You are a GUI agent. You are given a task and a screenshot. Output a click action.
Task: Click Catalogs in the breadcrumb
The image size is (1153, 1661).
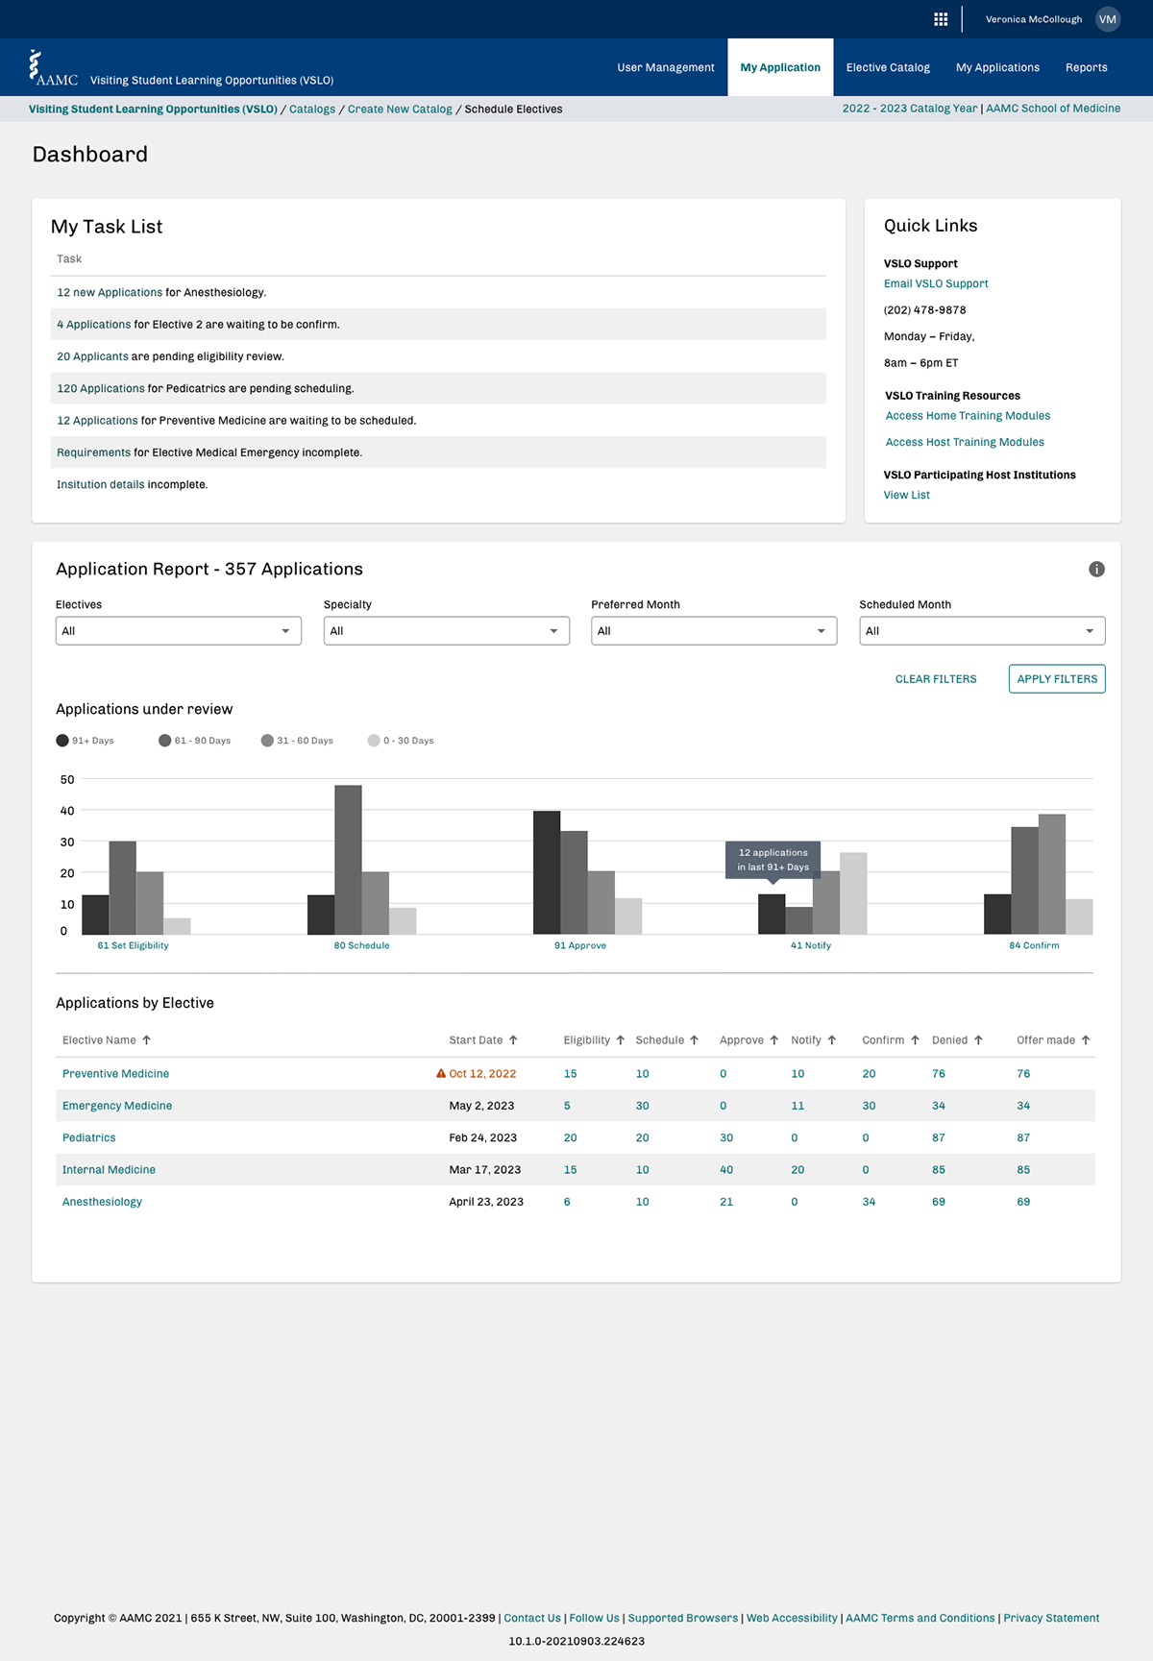[312, 110]
